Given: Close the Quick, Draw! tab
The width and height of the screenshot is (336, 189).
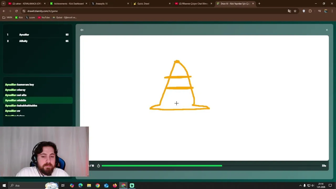Looking at the screenshot, I should (170, 4).
